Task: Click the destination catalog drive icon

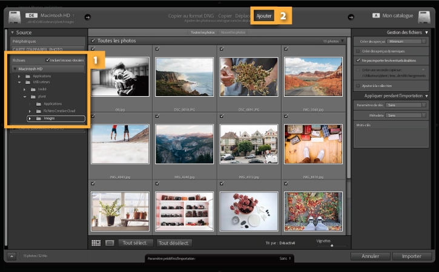Action: click(424, 18)
